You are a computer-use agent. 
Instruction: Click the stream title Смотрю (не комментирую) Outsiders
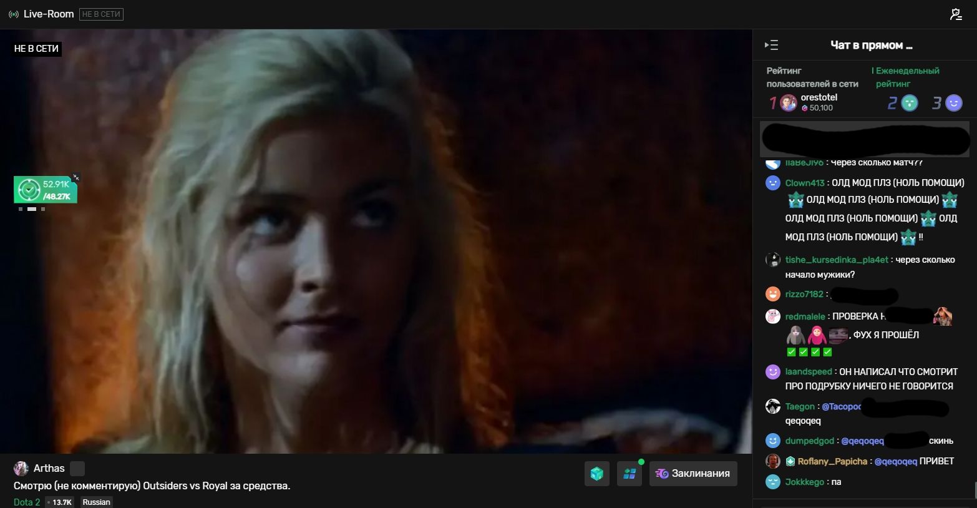tap(152, 486)
